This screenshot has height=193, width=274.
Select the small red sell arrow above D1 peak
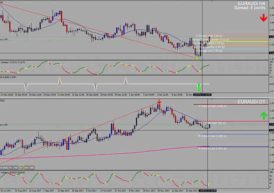pyautogui.click(x=159, y=102)
